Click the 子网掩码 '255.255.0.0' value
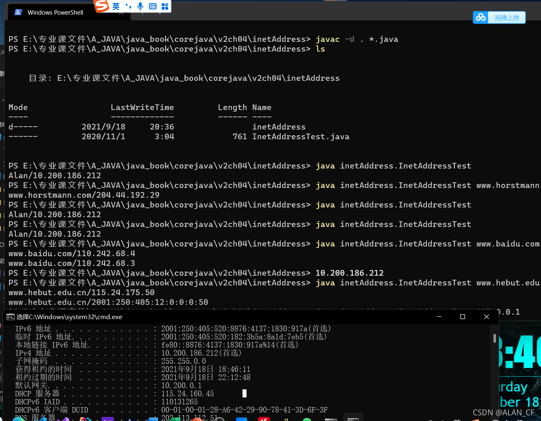Screen dimensions: 541x421 (184, 361)
